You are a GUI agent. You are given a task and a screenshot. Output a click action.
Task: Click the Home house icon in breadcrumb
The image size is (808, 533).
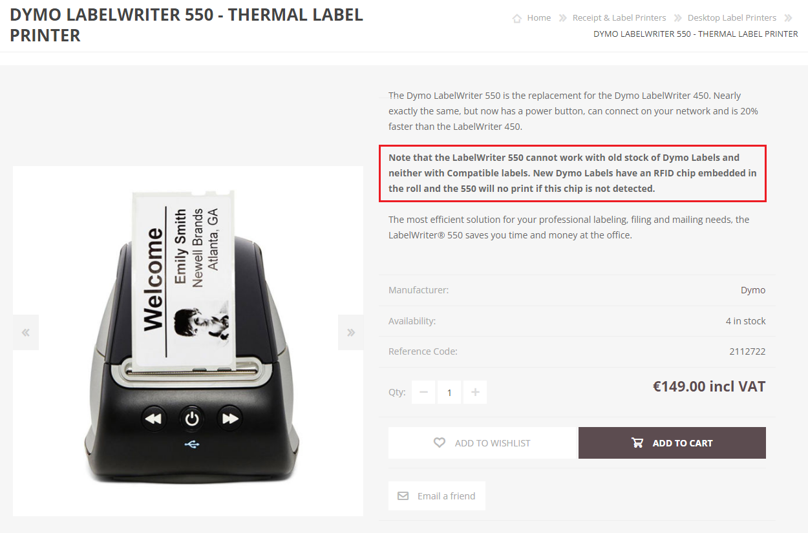(516, 18)
